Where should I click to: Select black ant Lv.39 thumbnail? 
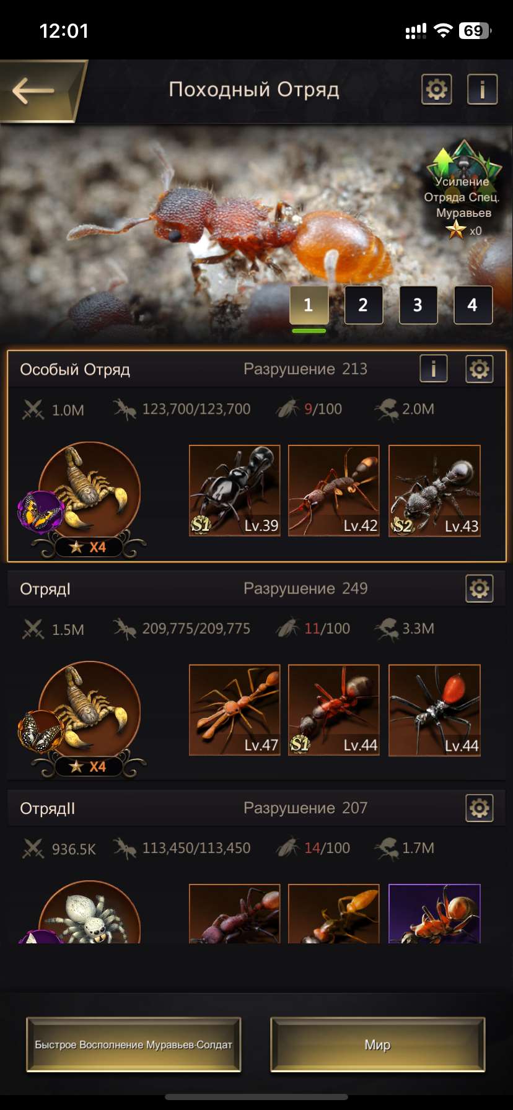coord(234,491)
